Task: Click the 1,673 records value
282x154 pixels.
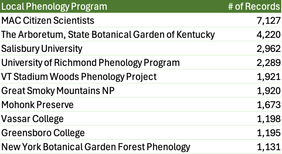Action: coord(268,105)
